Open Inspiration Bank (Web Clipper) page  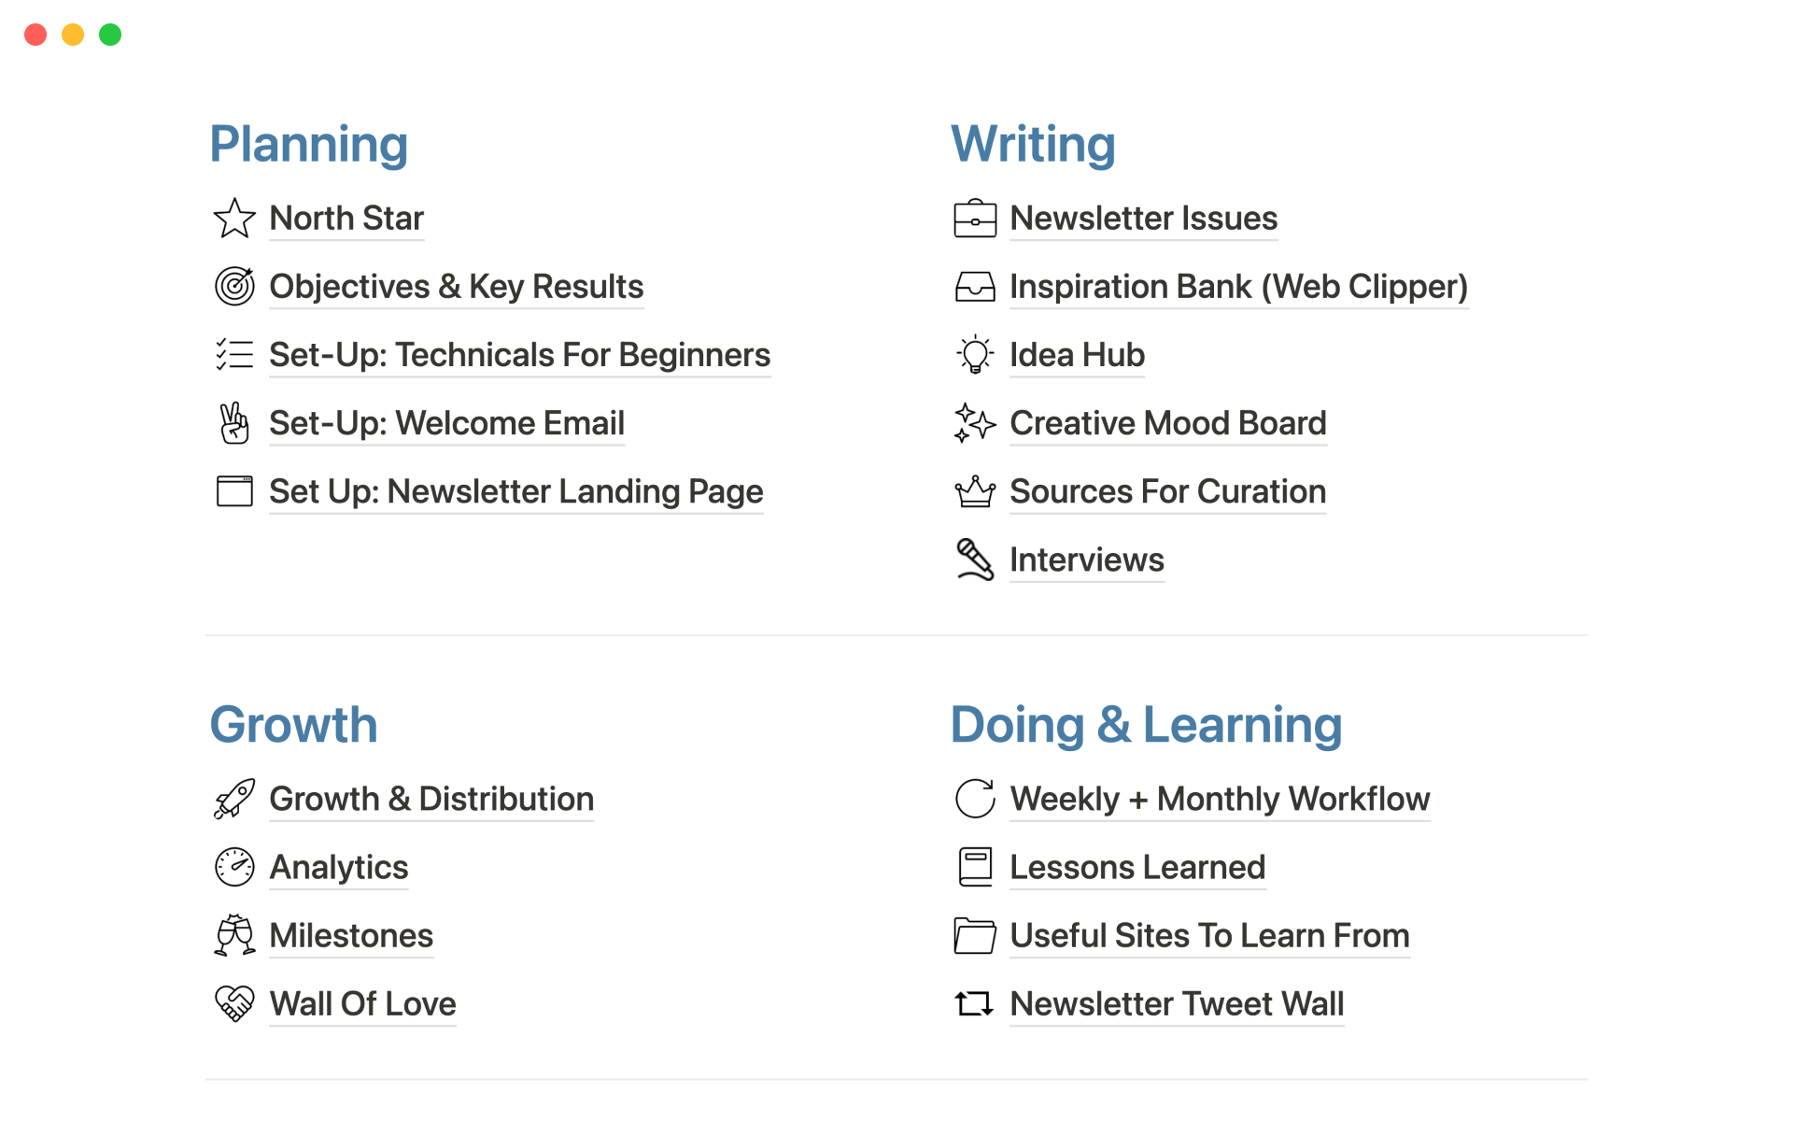[1238, 287]
